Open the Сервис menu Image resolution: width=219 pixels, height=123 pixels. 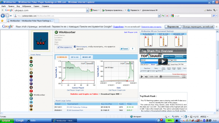pyautogui.click(x=36, y=6)
